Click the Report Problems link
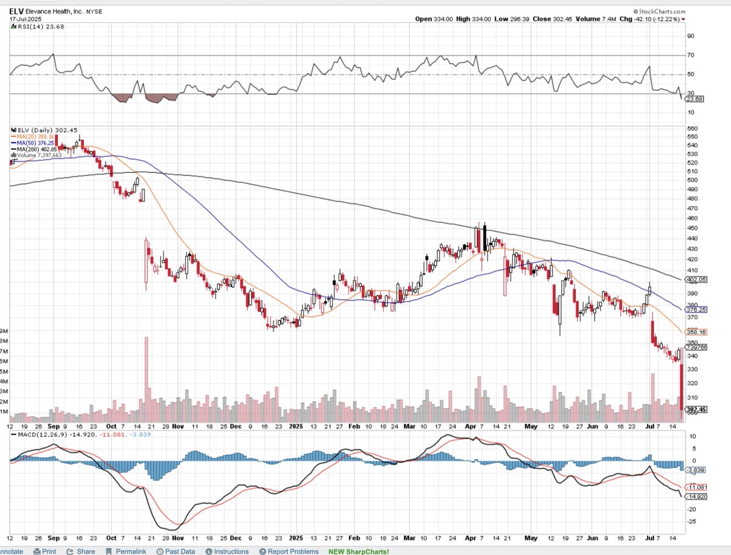Screen dimensions: 731x555 tap(293, 551)
